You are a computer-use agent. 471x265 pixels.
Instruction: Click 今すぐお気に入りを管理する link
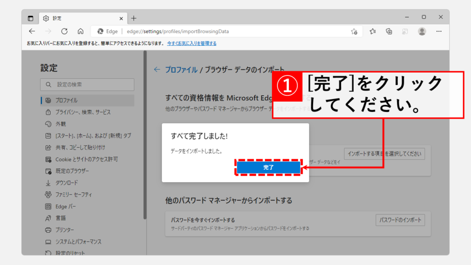tap(191, 43)
